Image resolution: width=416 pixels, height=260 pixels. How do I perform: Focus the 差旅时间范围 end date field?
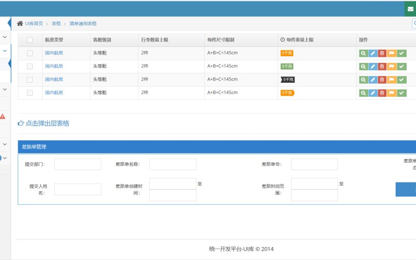coord(315,196)
